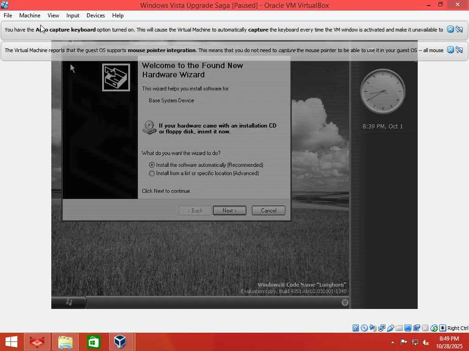Click 'Click Next to continue.' text

[x=166, y=191]
